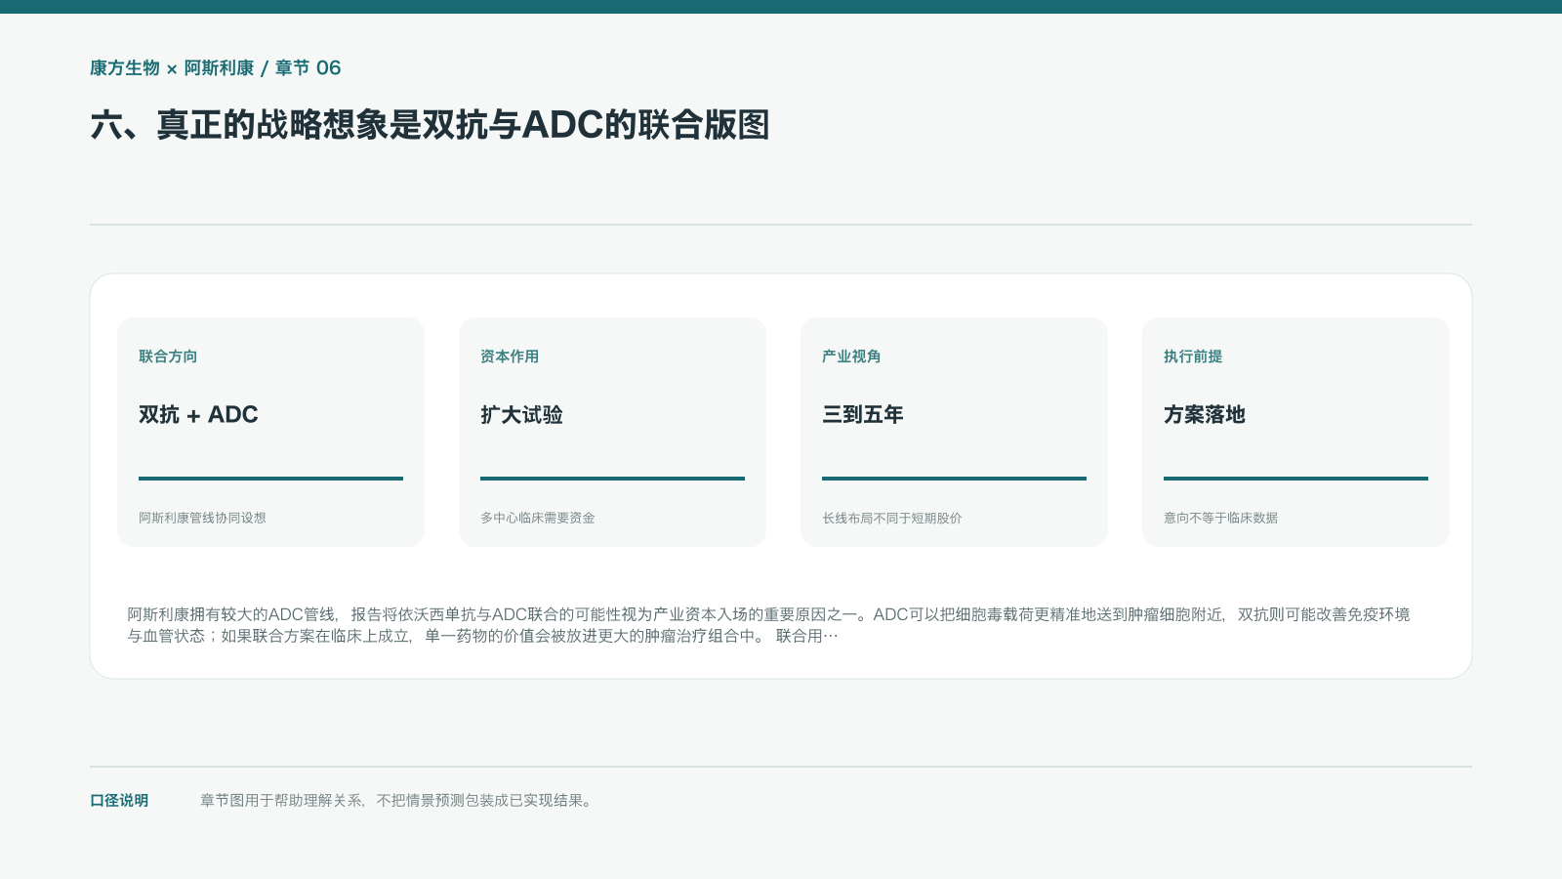Screen dimensions: 1562x879
Task: Click the card label 产业视角
Action: coord(851,356)
